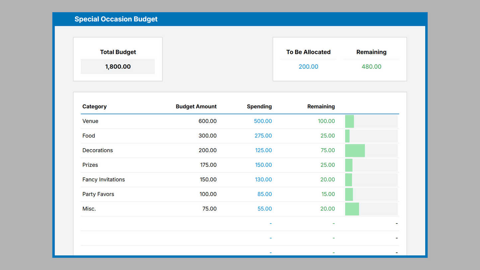
Task: Select the Budget Amount column header
Action: tap(196, 107)
